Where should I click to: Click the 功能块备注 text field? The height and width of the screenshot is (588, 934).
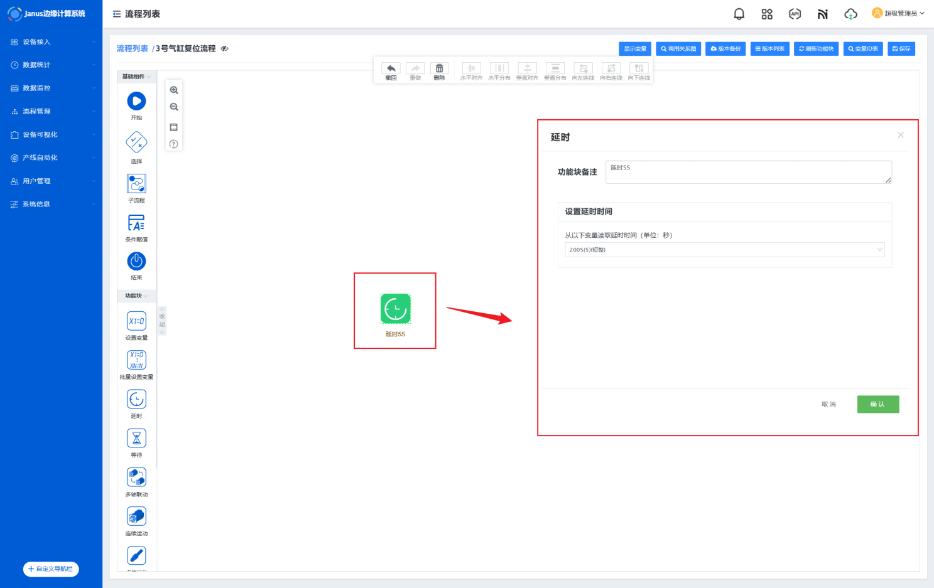click(747, 172)
